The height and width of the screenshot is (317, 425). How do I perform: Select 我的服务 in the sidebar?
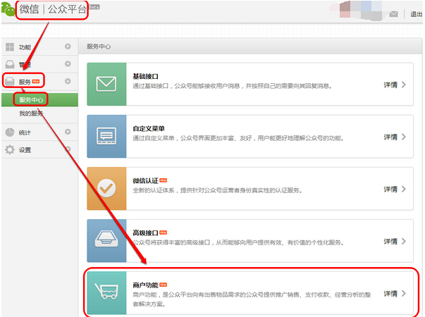(x=31, y=113)
